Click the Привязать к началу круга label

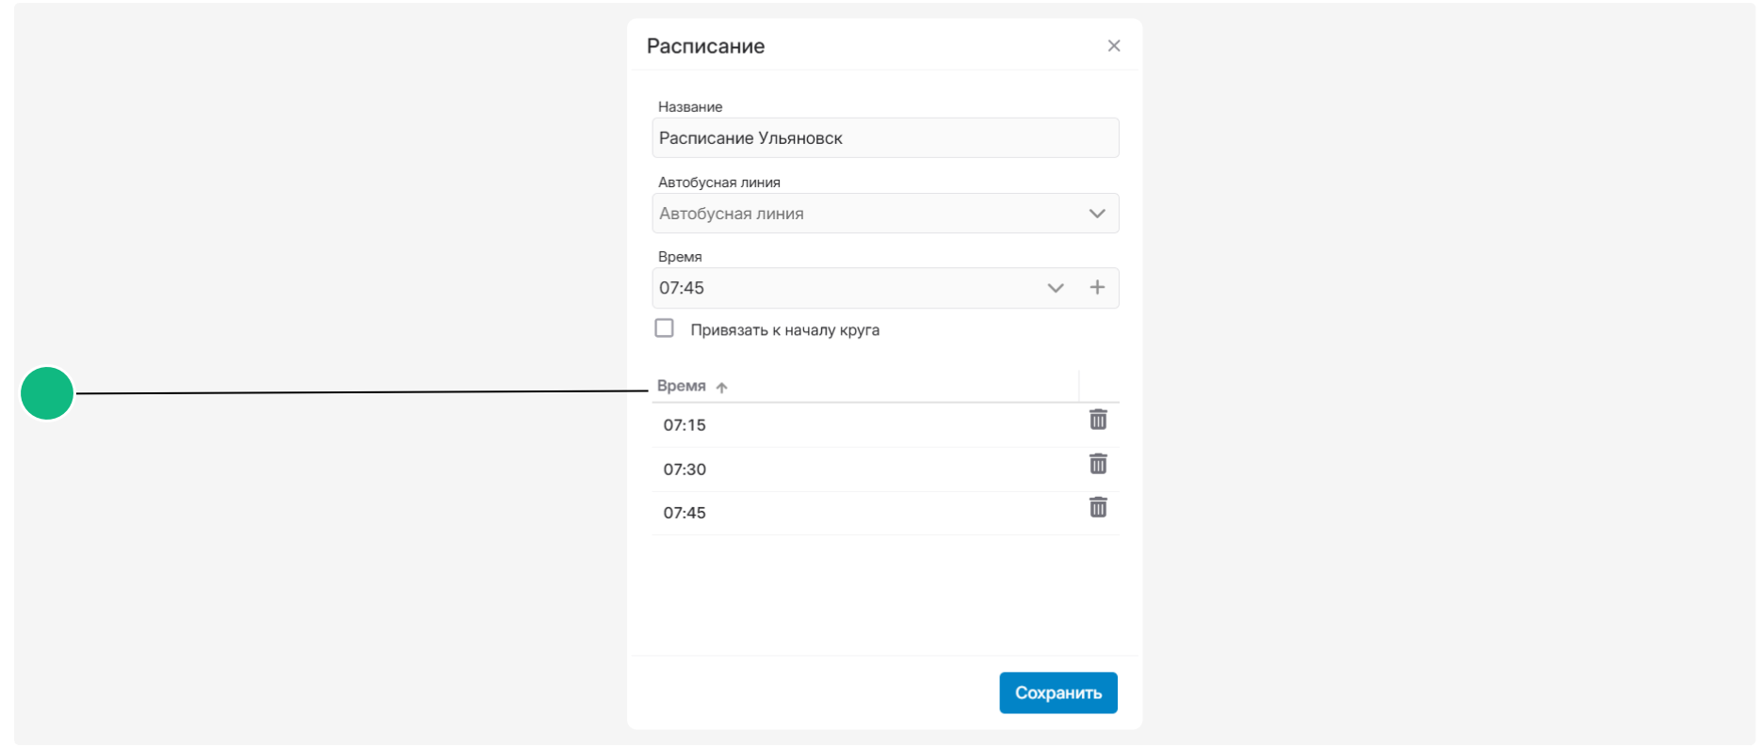[x=785, y=330]
